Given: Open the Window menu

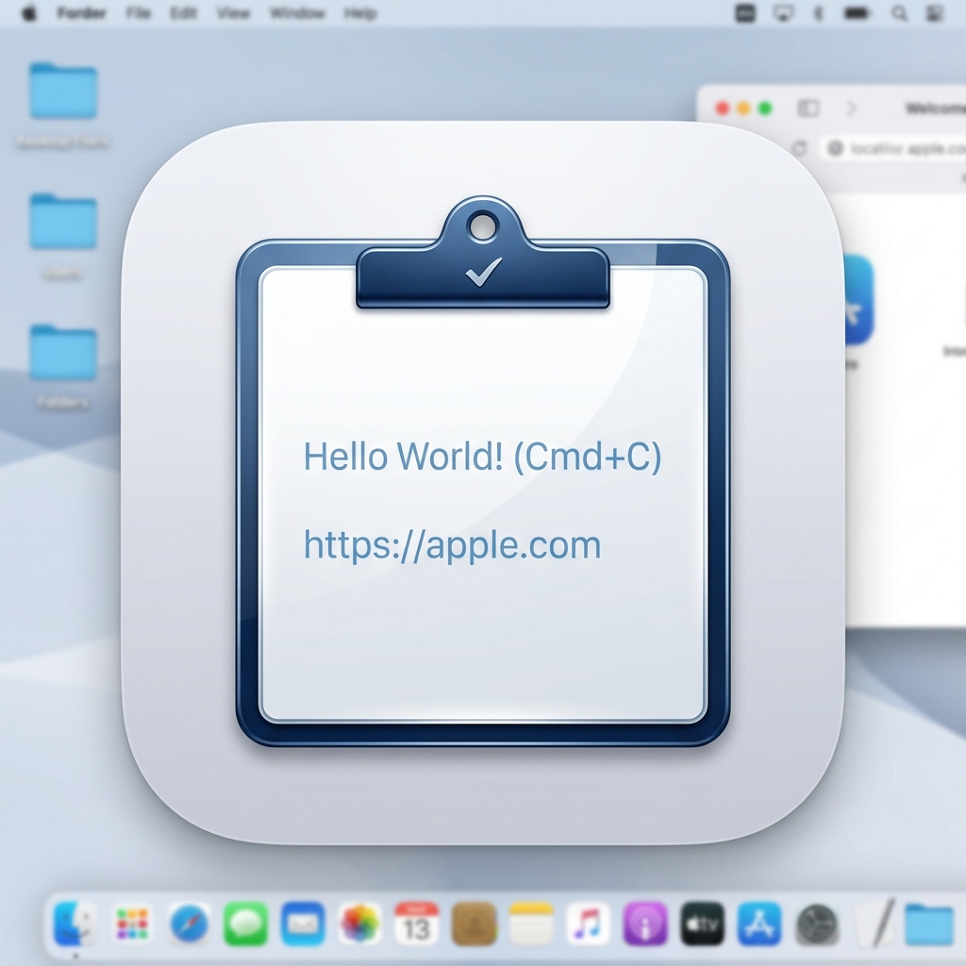Looking at the screenshot, I should pos(297,13).
